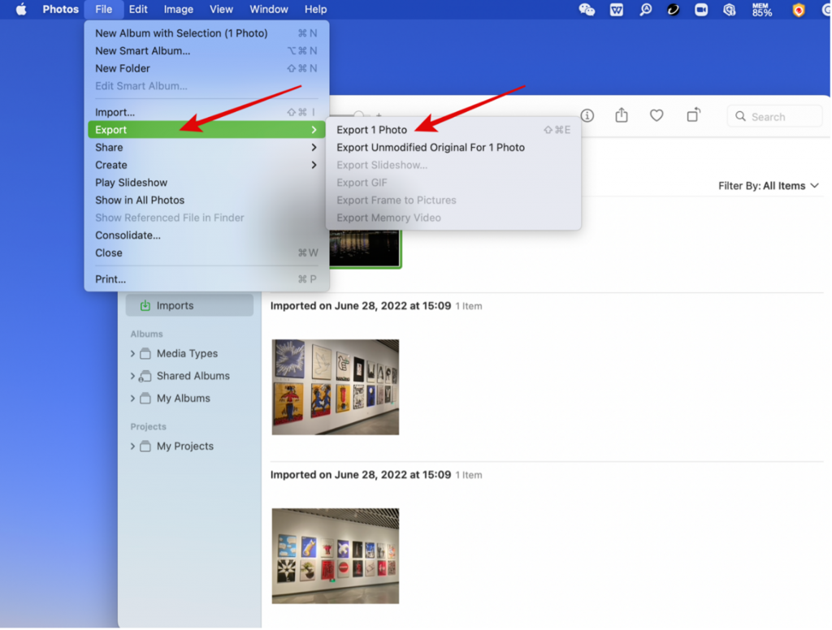Mark photo as favorite with heart icon
This screenshot has height=630, width=832.
656,116
